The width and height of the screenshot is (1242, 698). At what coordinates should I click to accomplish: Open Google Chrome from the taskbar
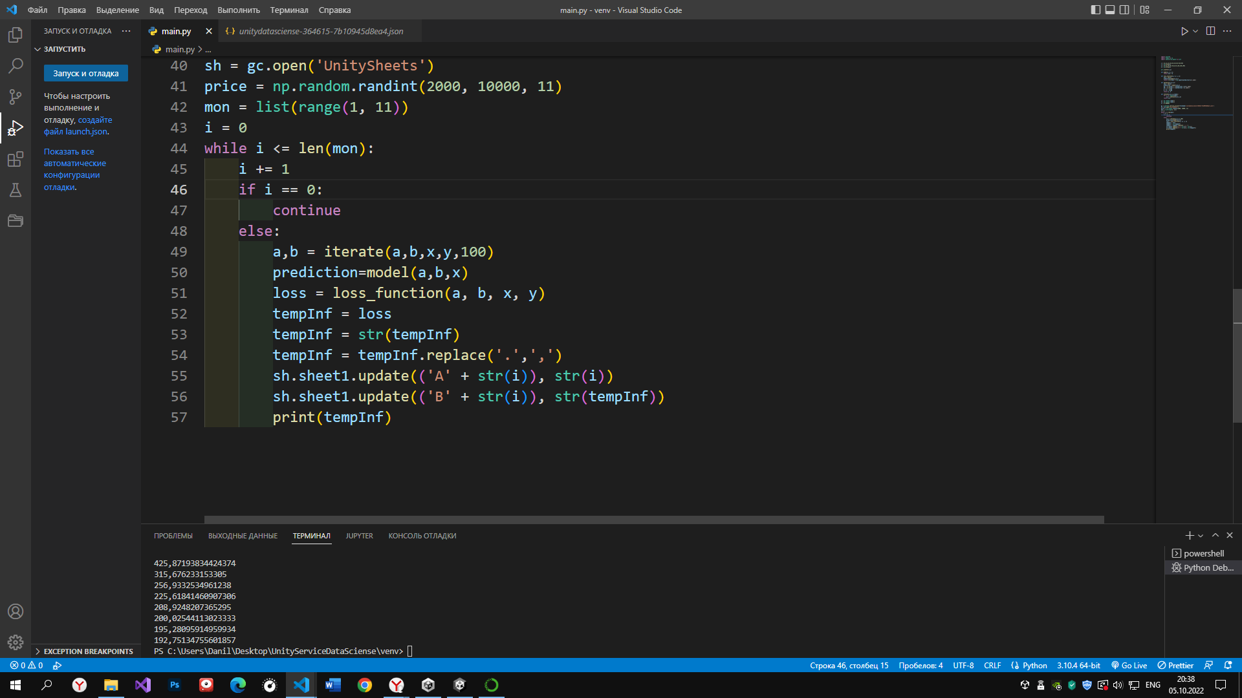[365, 685]
